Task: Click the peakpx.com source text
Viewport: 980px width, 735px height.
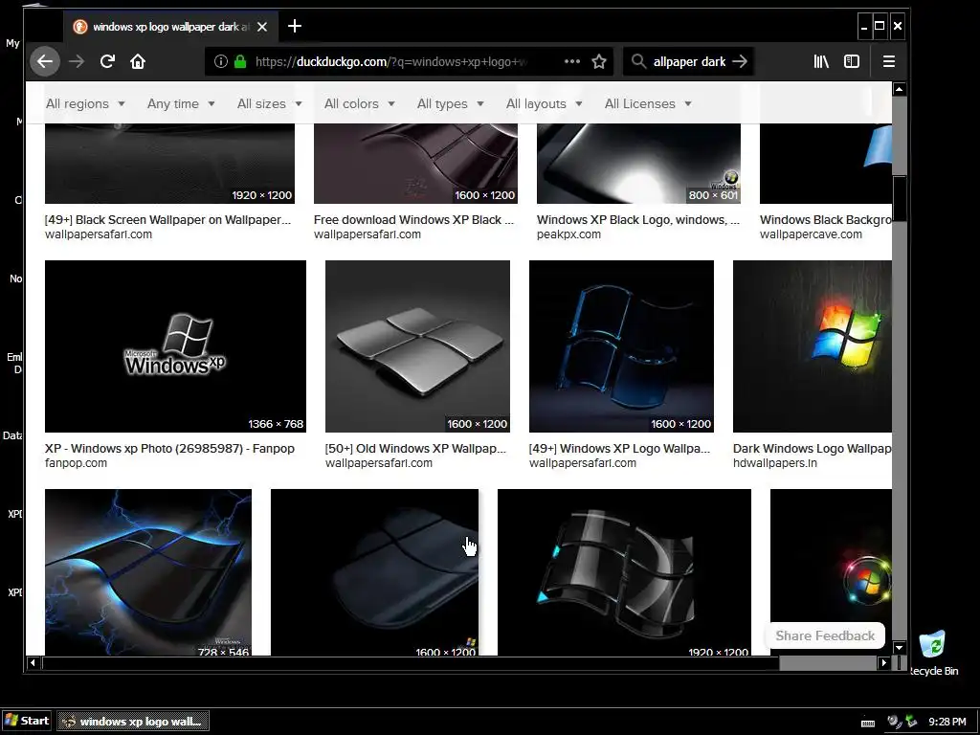Action: (x=568, y=234)
